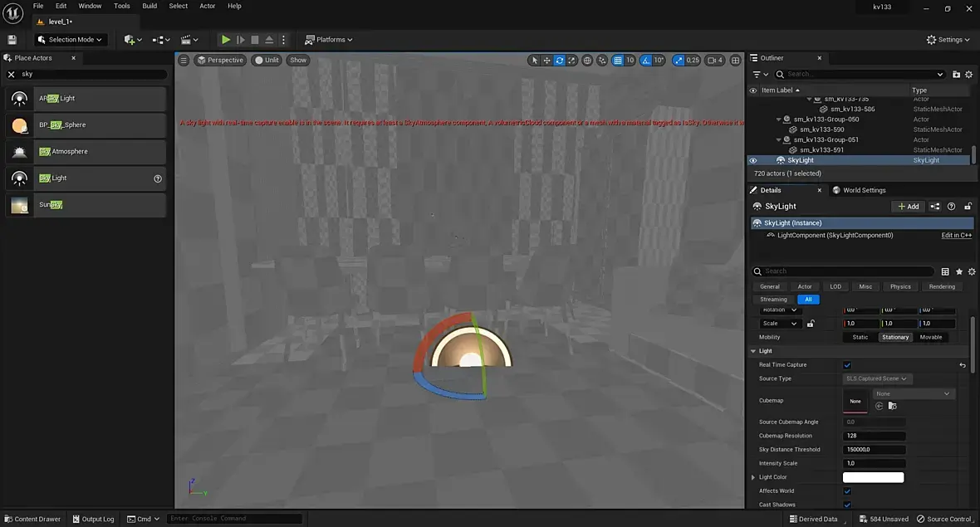Create new folder in Outliner
This screenshot has height=527, width=980.
(956, 75)
